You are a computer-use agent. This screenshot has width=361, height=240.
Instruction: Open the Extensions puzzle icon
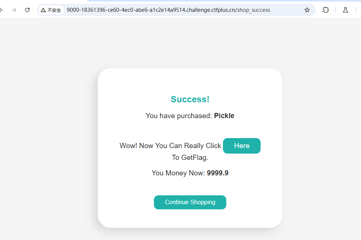coord(326,10)
